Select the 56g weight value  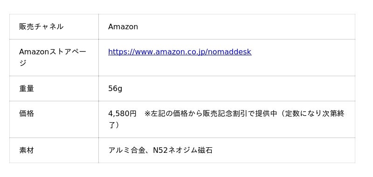pyautogui.click(x=115, y=89)
